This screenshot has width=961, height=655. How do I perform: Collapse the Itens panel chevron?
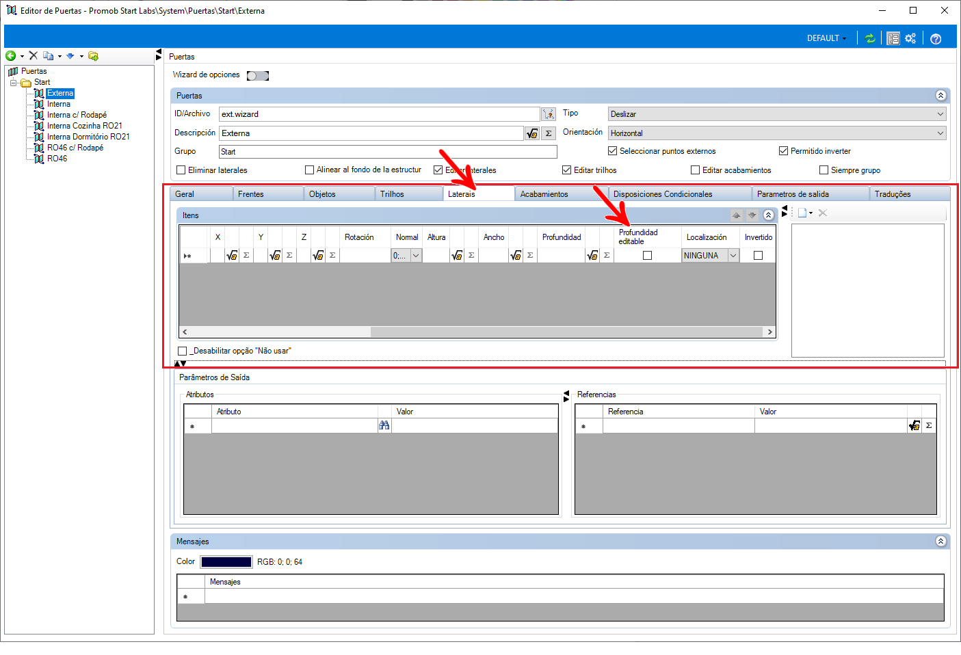768,215
